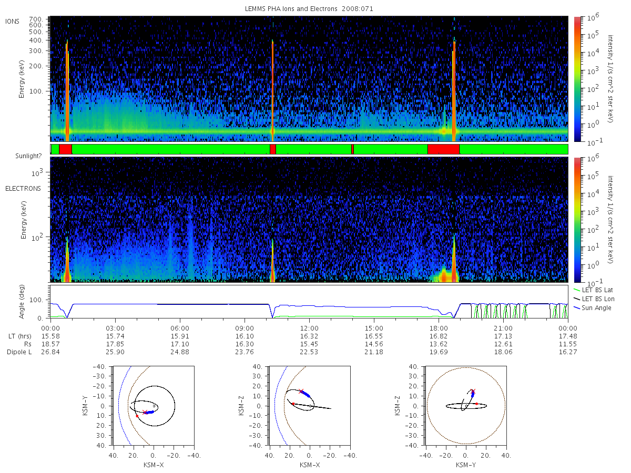Click the ion intensity spike near 18:00

(454, 88)
